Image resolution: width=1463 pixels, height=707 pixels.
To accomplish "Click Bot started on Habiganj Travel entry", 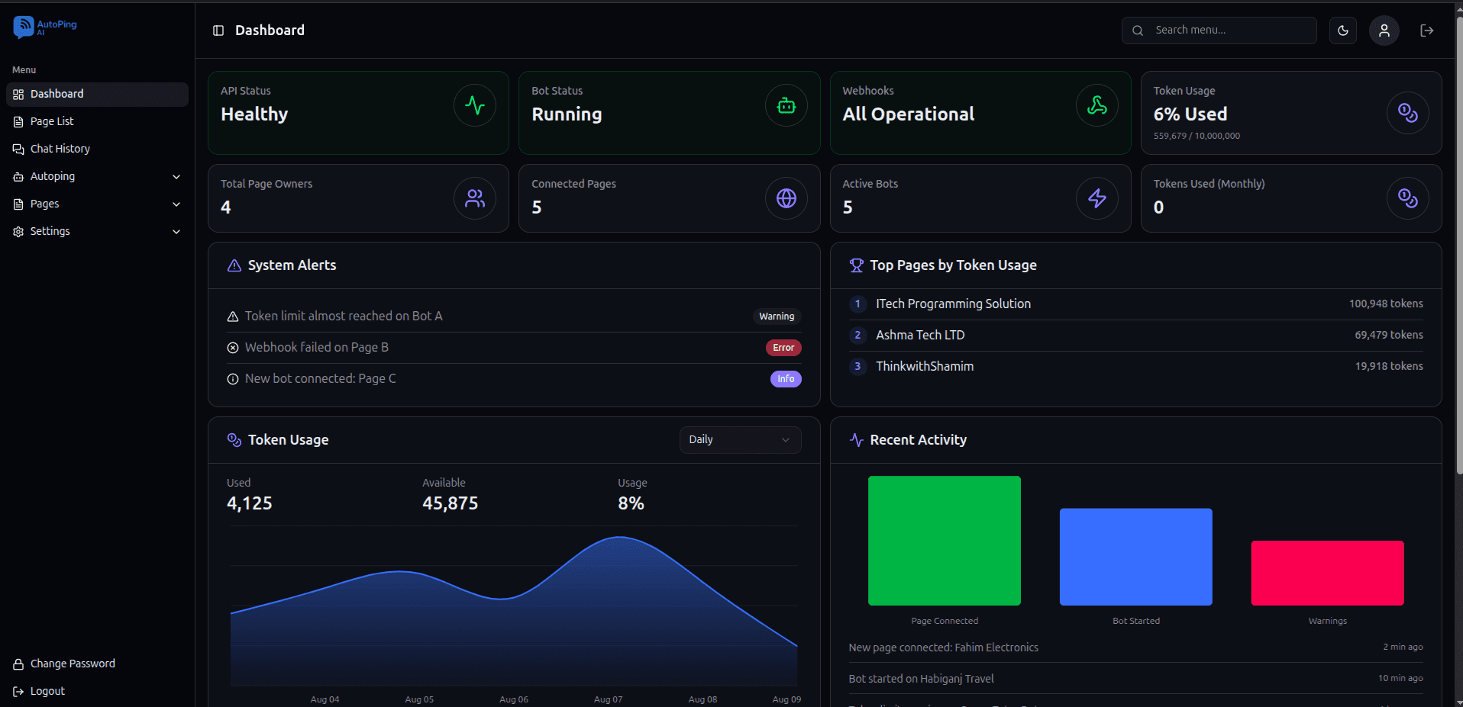I will (x=1135, y=679).
